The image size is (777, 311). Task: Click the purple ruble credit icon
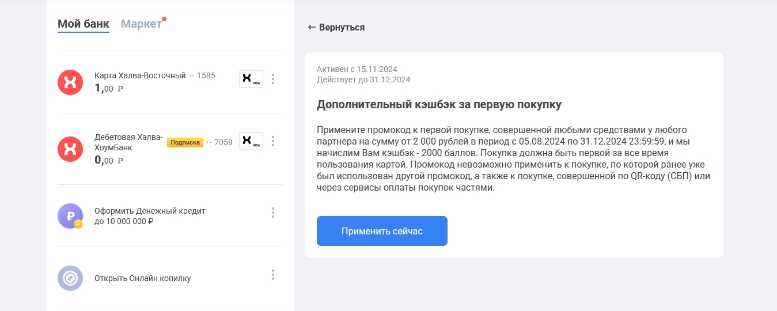pyautogui.click(x=70, y=216)
